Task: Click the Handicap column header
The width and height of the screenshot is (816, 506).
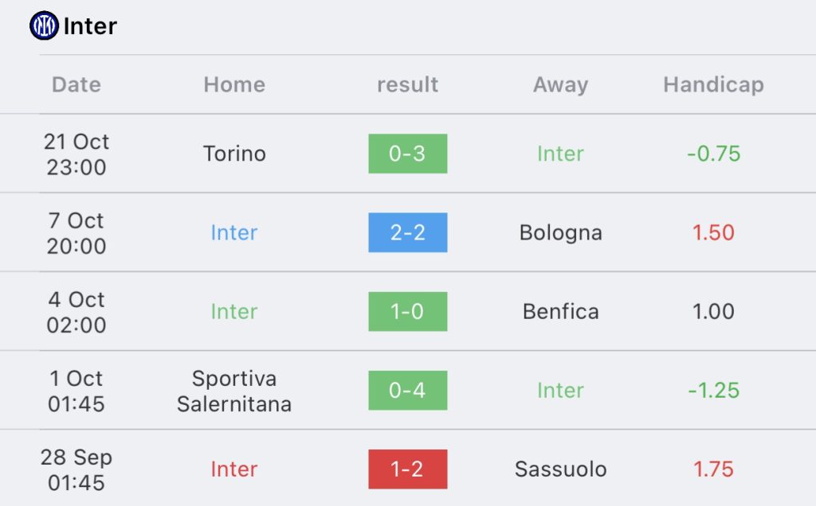Action: pos(713,84)
